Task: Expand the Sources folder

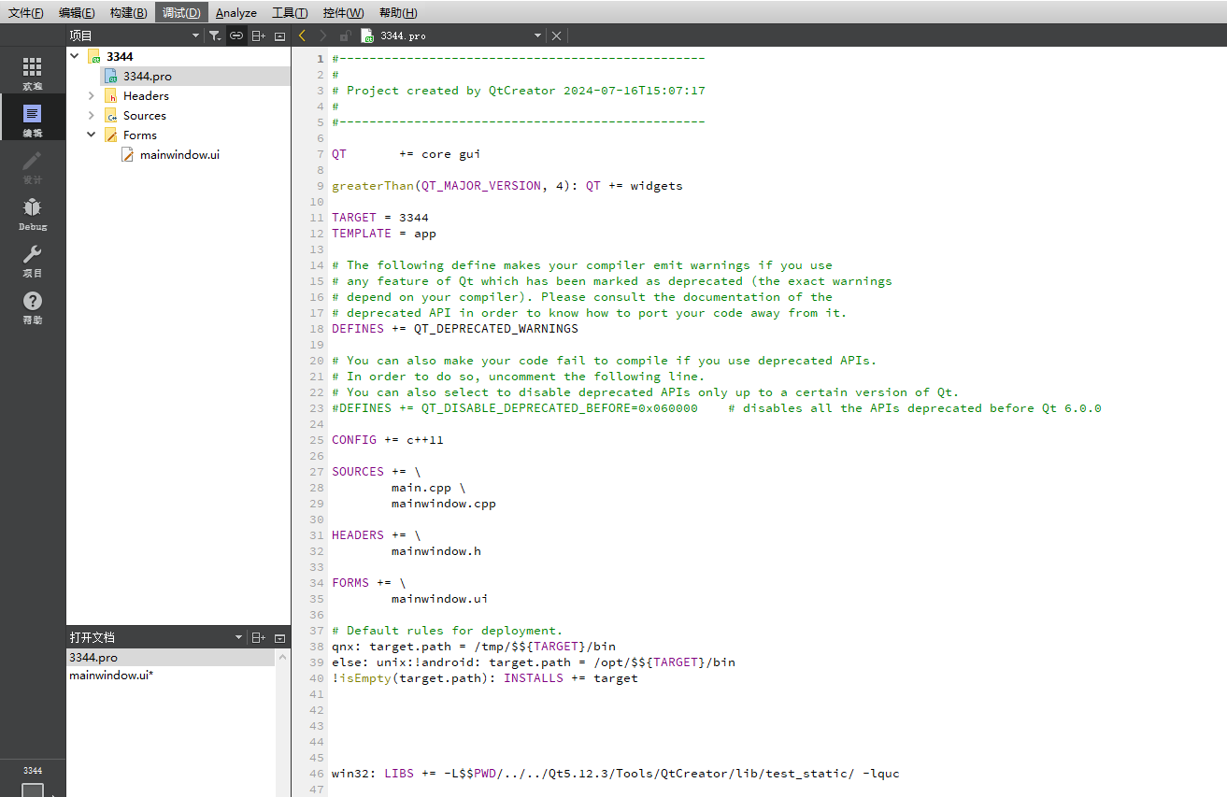Action: point(91,116)
